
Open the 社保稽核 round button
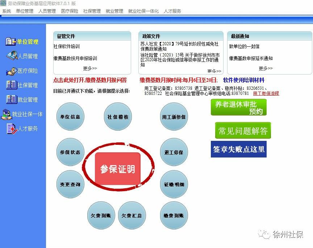tap(118, 117)
